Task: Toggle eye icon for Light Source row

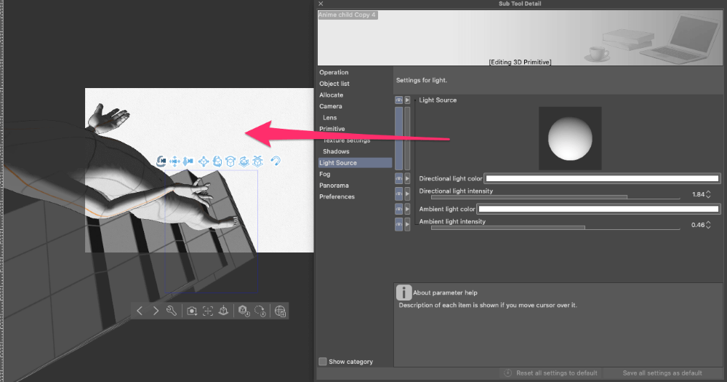Action: tap(398, 100)
